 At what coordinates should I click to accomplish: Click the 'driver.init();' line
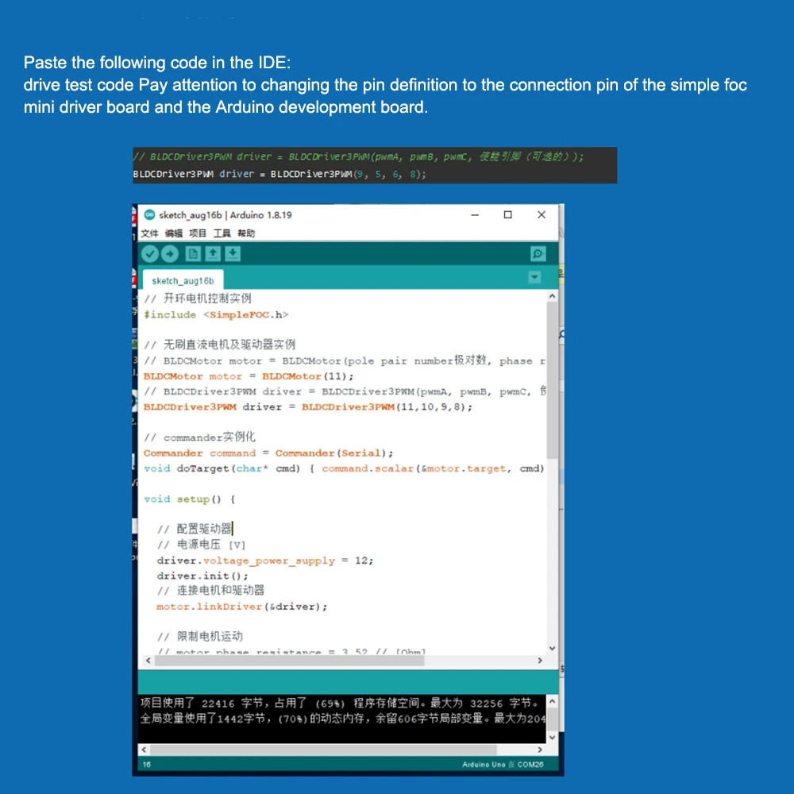[202, 576]
